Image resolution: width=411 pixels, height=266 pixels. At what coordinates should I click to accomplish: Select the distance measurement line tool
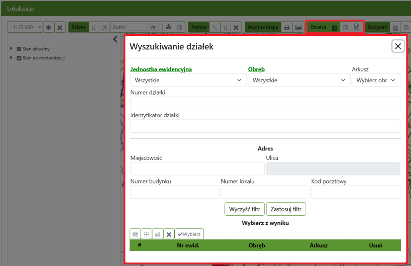[x=215, y=27]
